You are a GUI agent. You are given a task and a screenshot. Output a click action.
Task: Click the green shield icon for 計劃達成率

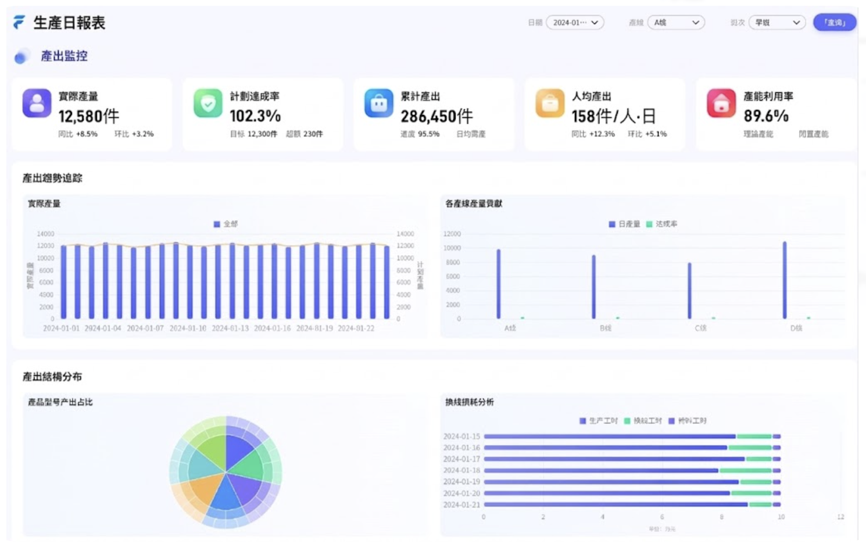coord(208,103)
